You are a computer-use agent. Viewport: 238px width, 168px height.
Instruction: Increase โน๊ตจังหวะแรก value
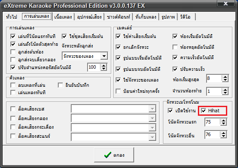tap(223, 120)
